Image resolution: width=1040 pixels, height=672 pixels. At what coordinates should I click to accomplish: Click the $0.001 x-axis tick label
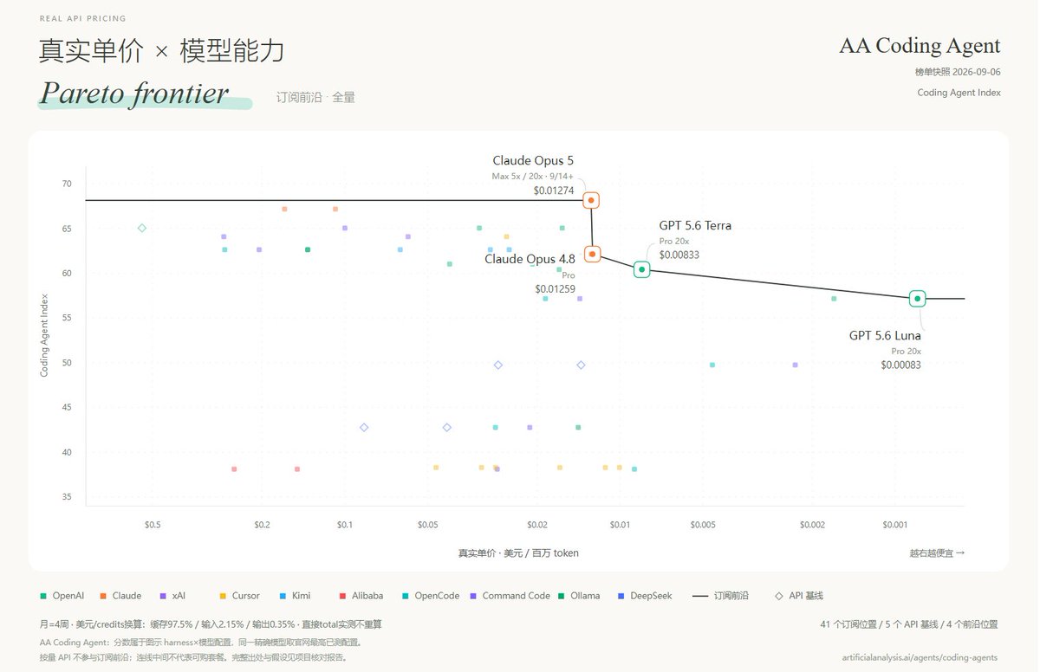[x=895, y=525]
